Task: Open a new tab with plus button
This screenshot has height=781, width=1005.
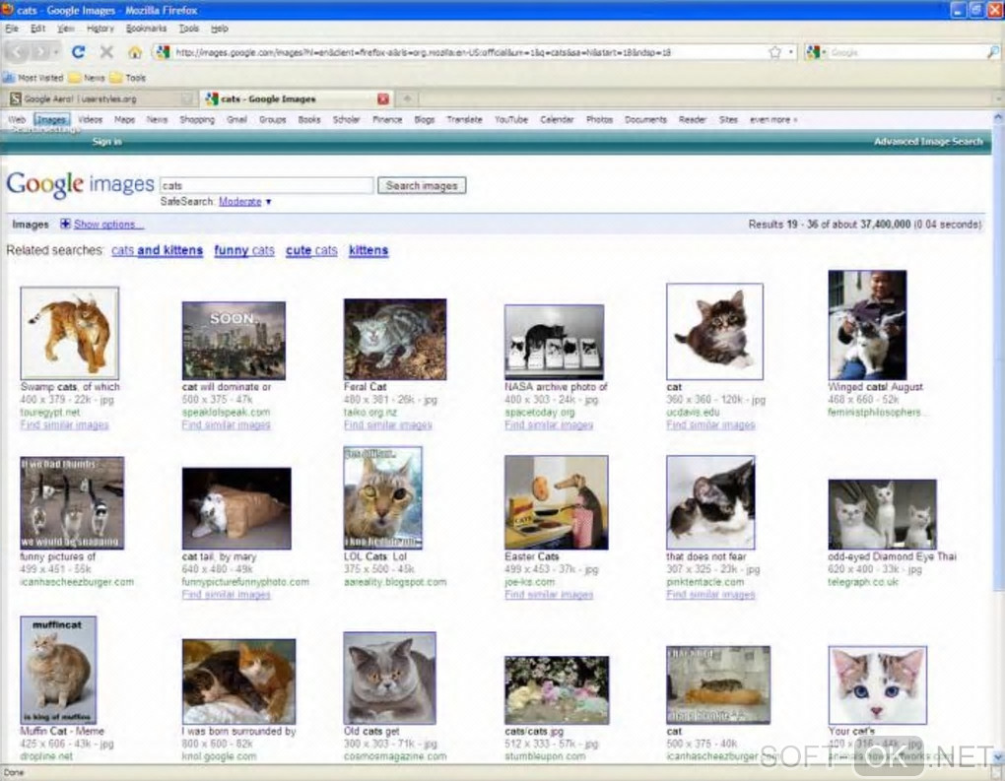Action: [x=406, y=98]
